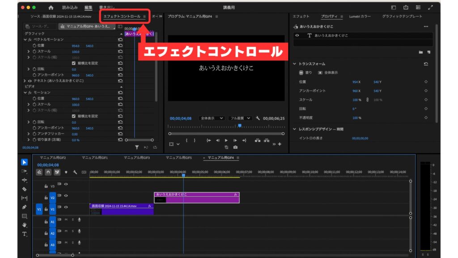Step back one frame in Program monitor
458x258 pixels.
[x=218, y=140]
